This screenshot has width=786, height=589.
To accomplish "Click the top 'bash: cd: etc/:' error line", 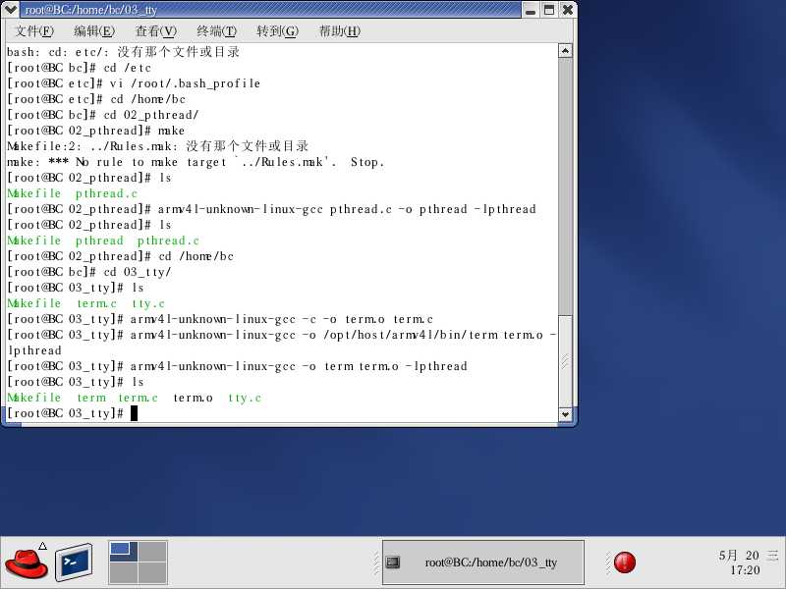I will [124, 52].
